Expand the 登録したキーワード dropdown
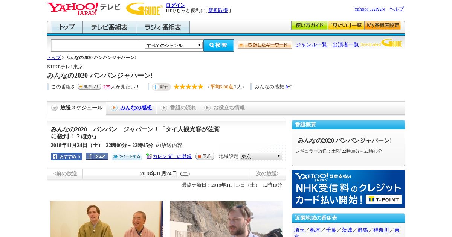 265,45
